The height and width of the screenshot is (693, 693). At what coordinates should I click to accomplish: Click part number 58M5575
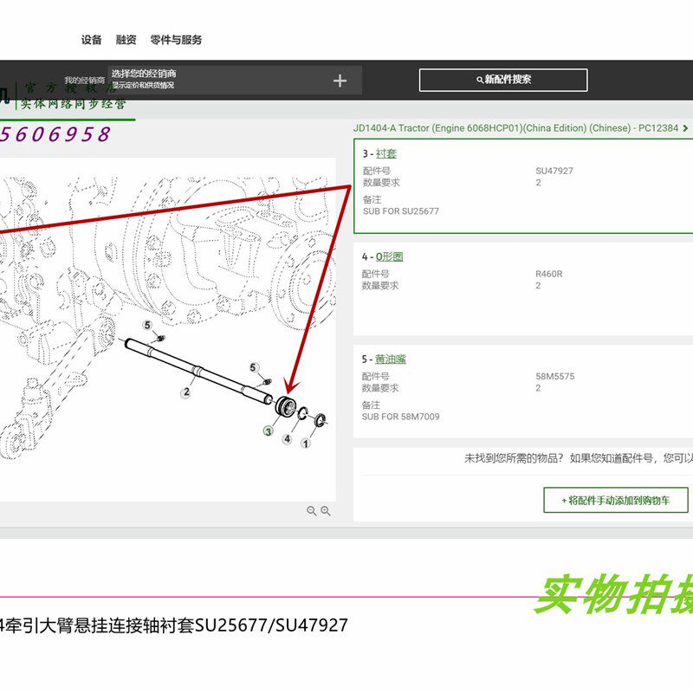(555, 377)
